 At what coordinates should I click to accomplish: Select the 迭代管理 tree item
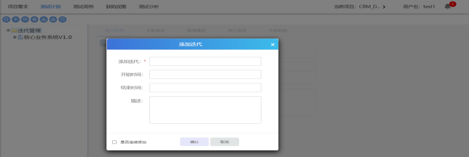point(30,30)
